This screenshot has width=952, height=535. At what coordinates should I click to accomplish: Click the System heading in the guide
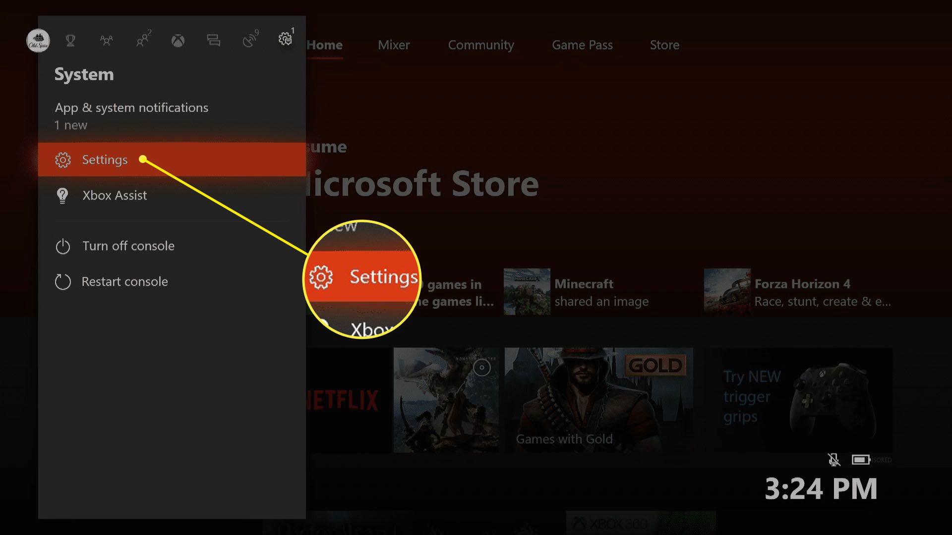84,74
